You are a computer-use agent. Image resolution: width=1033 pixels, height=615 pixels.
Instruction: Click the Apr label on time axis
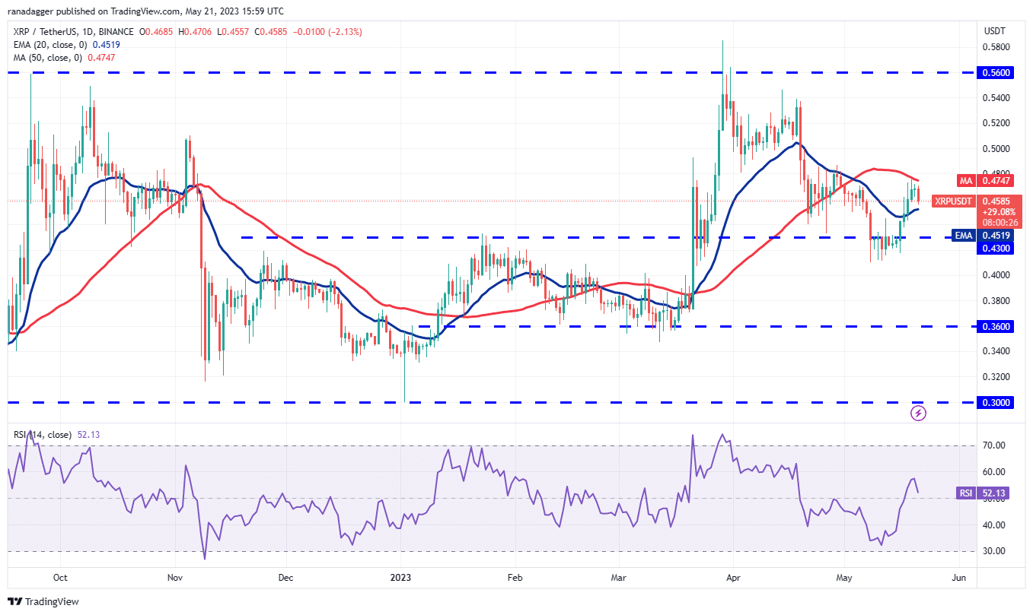point(732,578)
